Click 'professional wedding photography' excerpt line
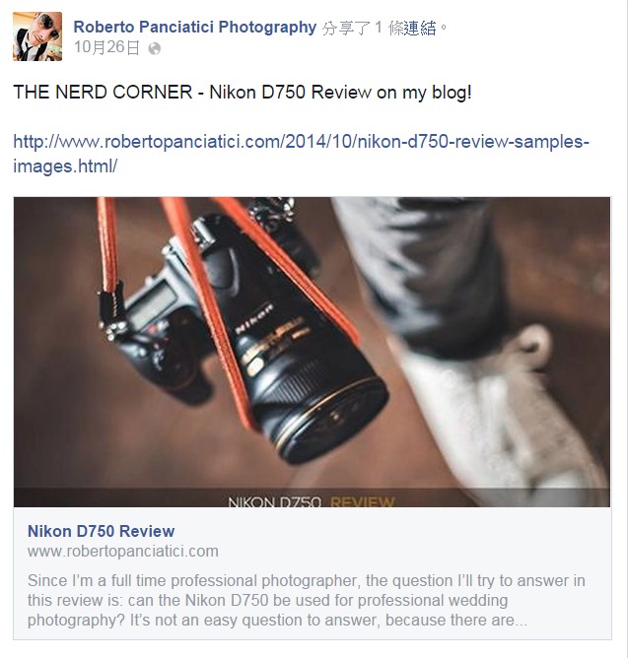The width and height of the screenshot is (628, 658). pos(267,610)
